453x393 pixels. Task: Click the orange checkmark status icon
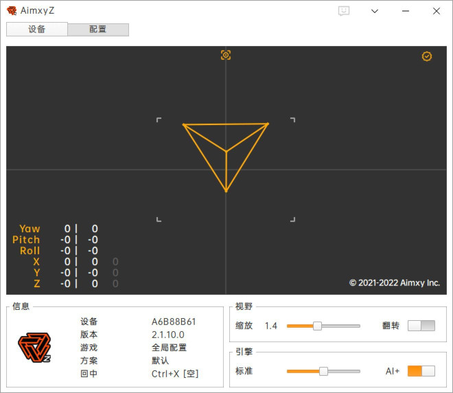[x=427, y=56]
